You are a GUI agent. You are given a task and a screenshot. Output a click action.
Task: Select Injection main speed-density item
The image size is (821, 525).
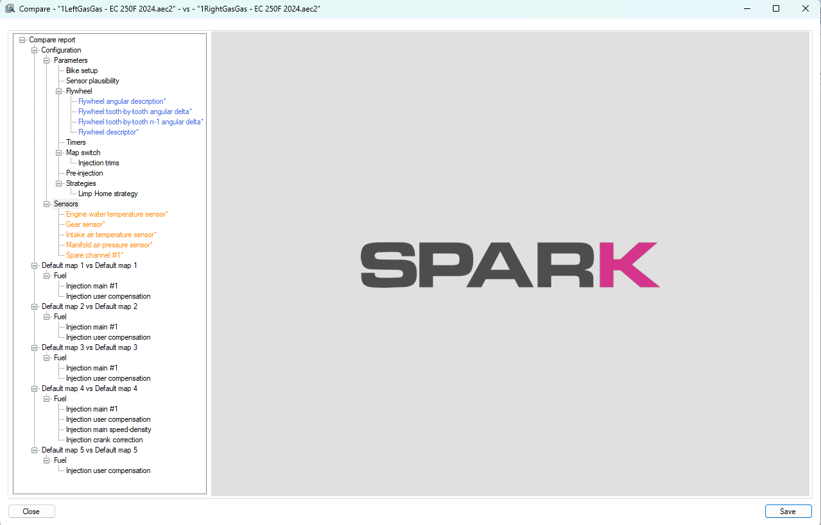[x=108, y=429]
